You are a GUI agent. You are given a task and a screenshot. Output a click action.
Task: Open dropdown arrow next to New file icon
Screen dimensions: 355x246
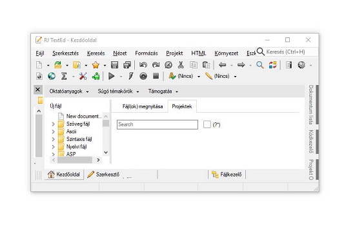click(x=48, y=66)
